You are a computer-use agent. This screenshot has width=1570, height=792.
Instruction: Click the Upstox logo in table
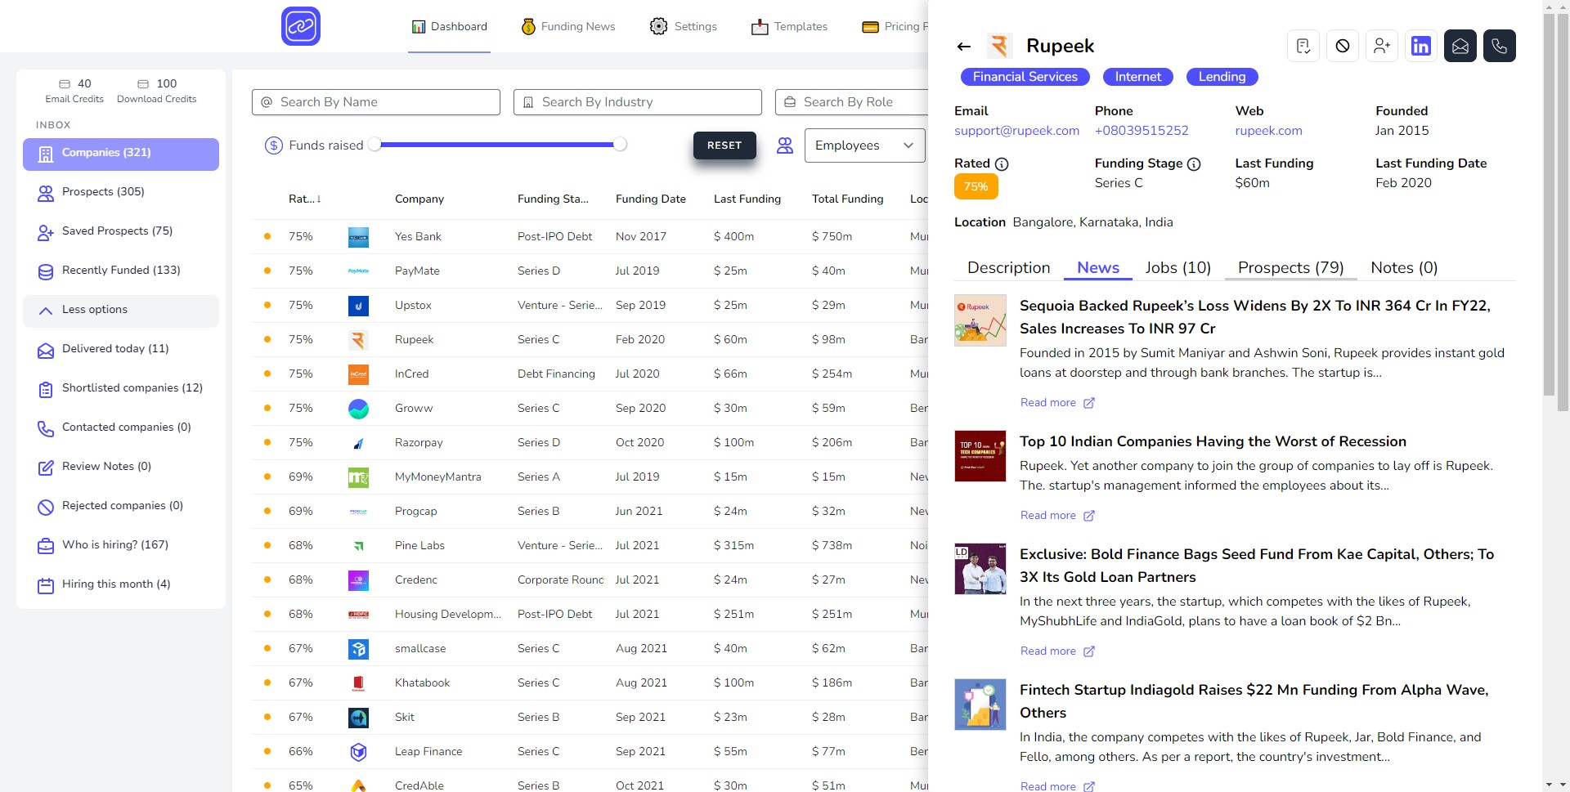point(358,305)
